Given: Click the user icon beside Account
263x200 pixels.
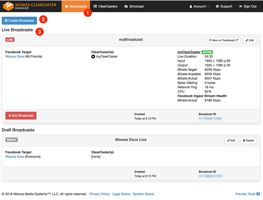Looking at the screenshot, I should point(191,6).
